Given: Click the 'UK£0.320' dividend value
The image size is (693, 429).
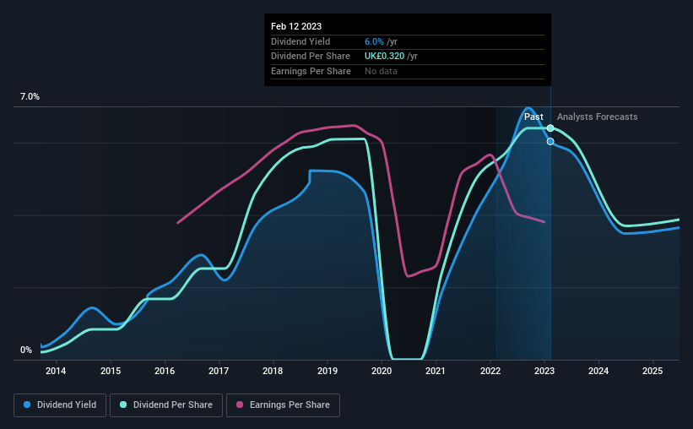Looking at the screenshot, I should tap(385, 57).
